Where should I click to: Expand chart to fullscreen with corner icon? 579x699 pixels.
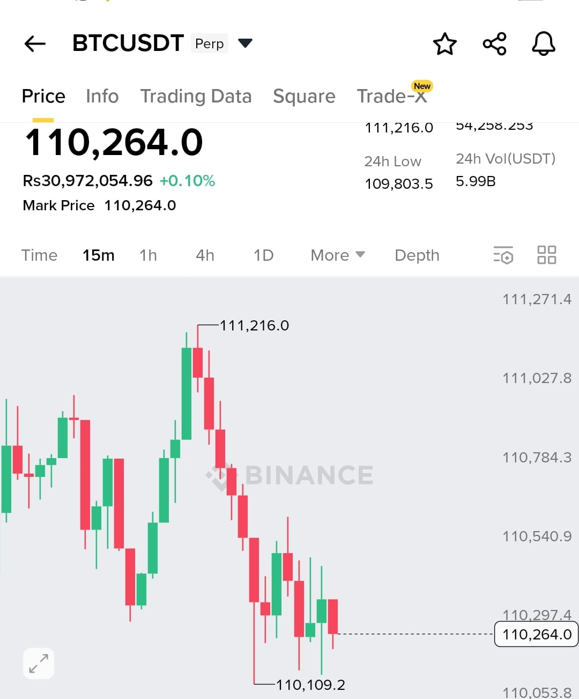[38, 664]
